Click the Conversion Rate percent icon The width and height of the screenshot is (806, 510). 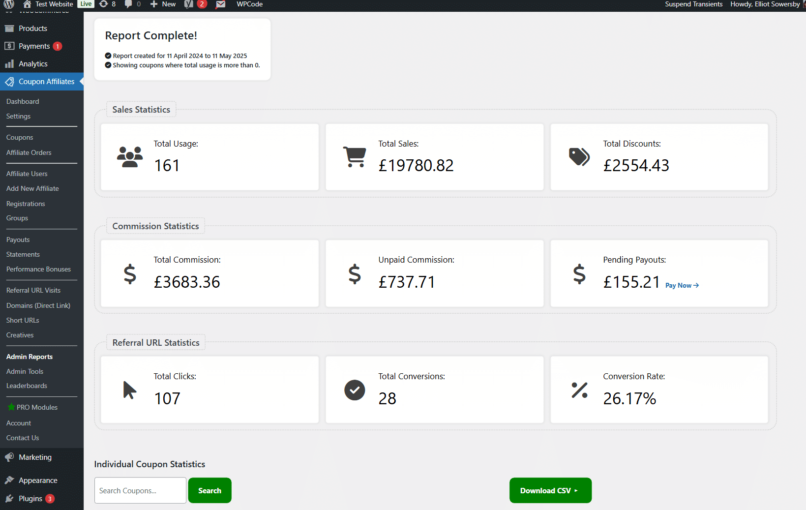579,390
